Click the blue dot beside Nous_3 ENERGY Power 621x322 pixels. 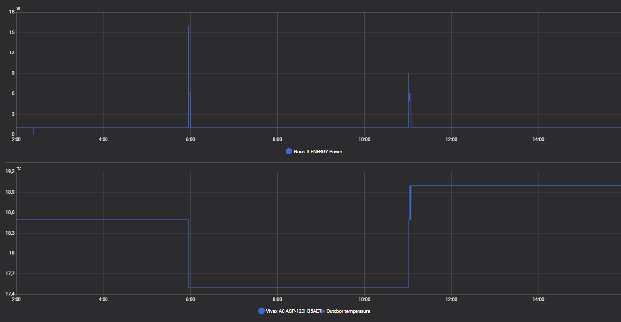point(289,152)
